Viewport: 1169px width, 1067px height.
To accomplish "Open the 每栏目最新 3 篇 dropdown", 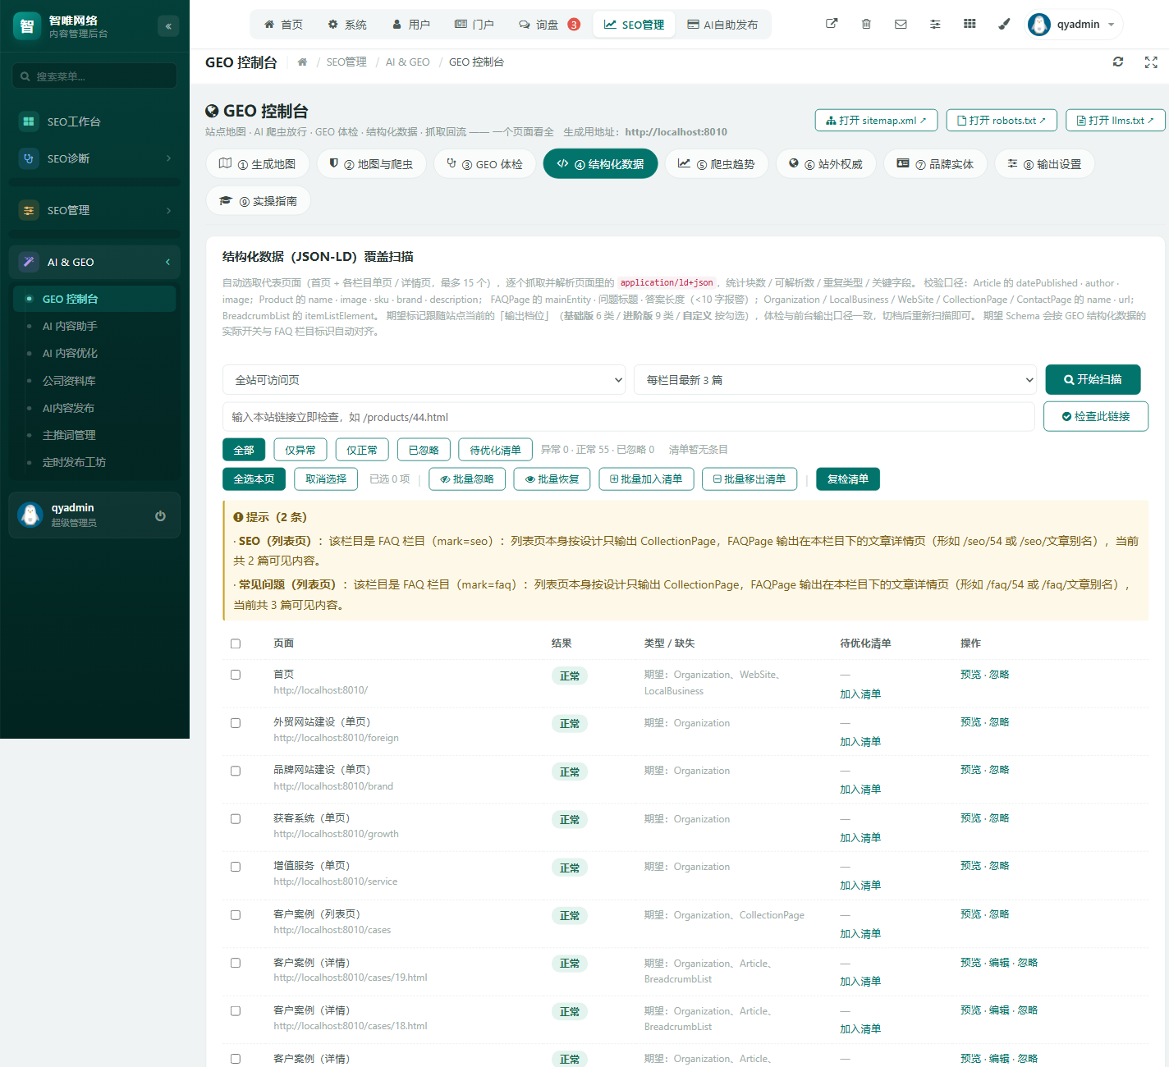I will 836,380.
